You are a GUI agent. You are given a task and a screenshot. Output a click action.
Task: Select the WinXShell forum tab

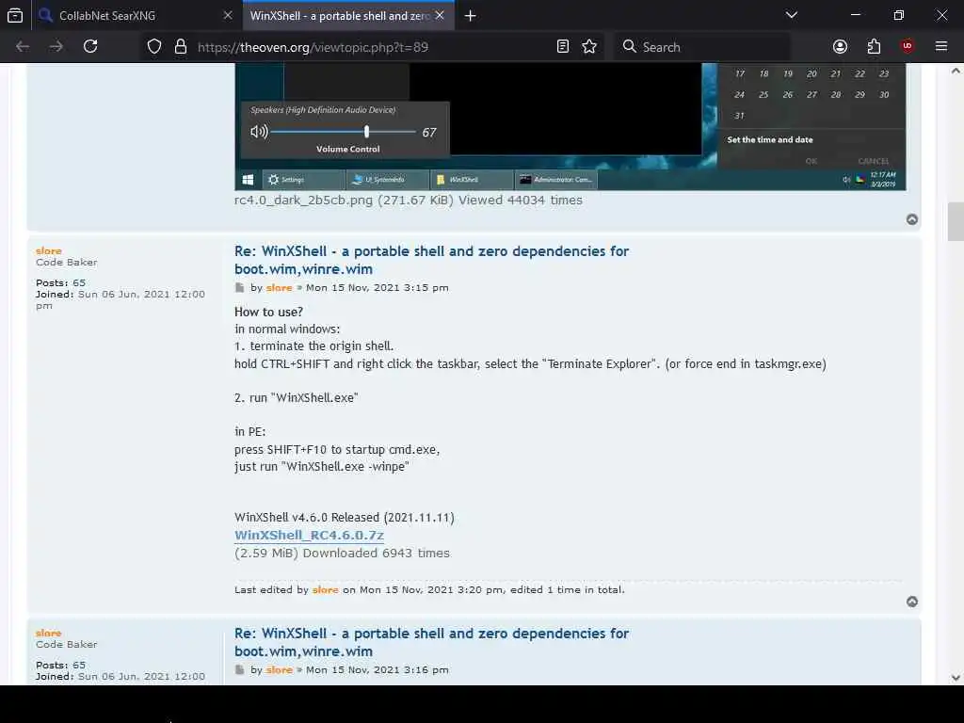coord(348,15)
